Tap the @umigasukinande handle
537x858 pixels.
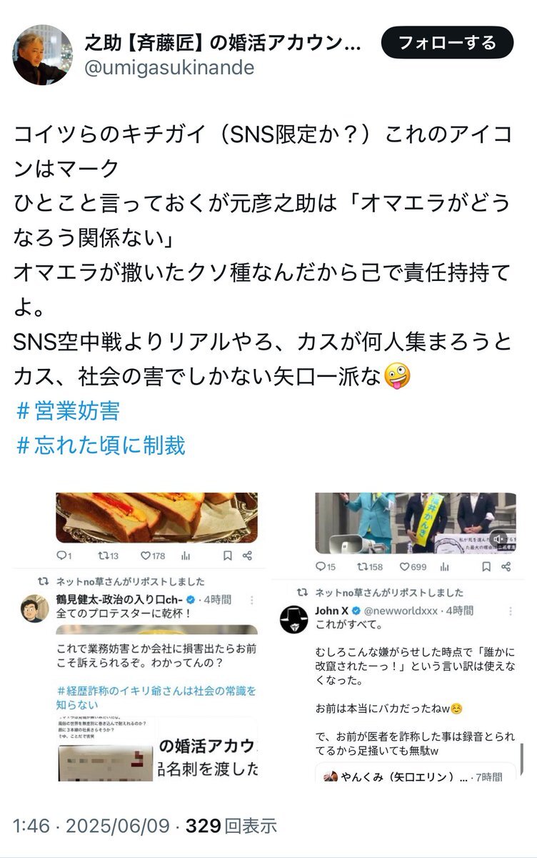[x=170, y=68]
